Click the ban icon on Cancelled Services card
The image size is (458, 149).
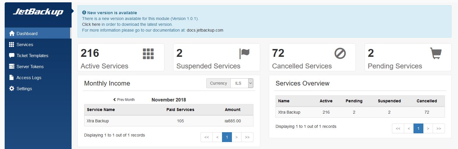pos(340,54)
